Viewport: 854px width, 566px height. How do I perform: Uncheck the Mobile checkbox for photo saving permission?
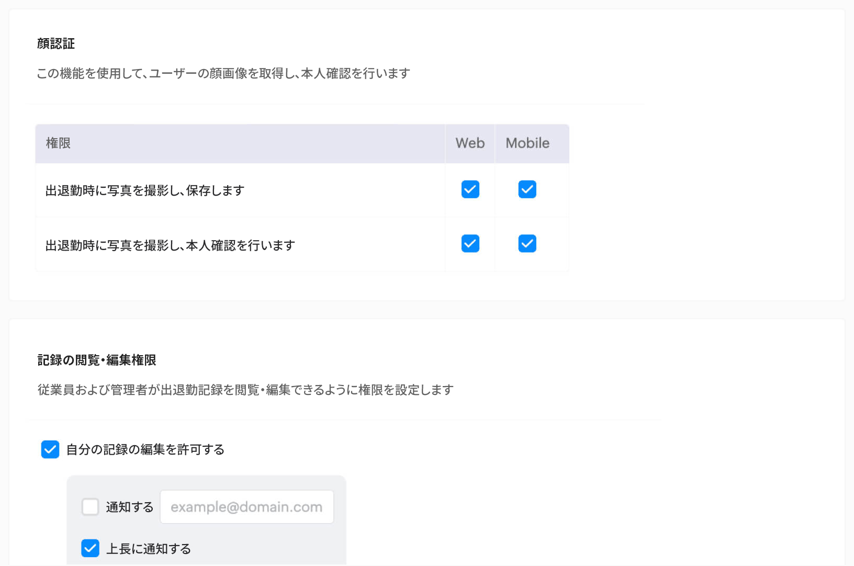(527, 189)
